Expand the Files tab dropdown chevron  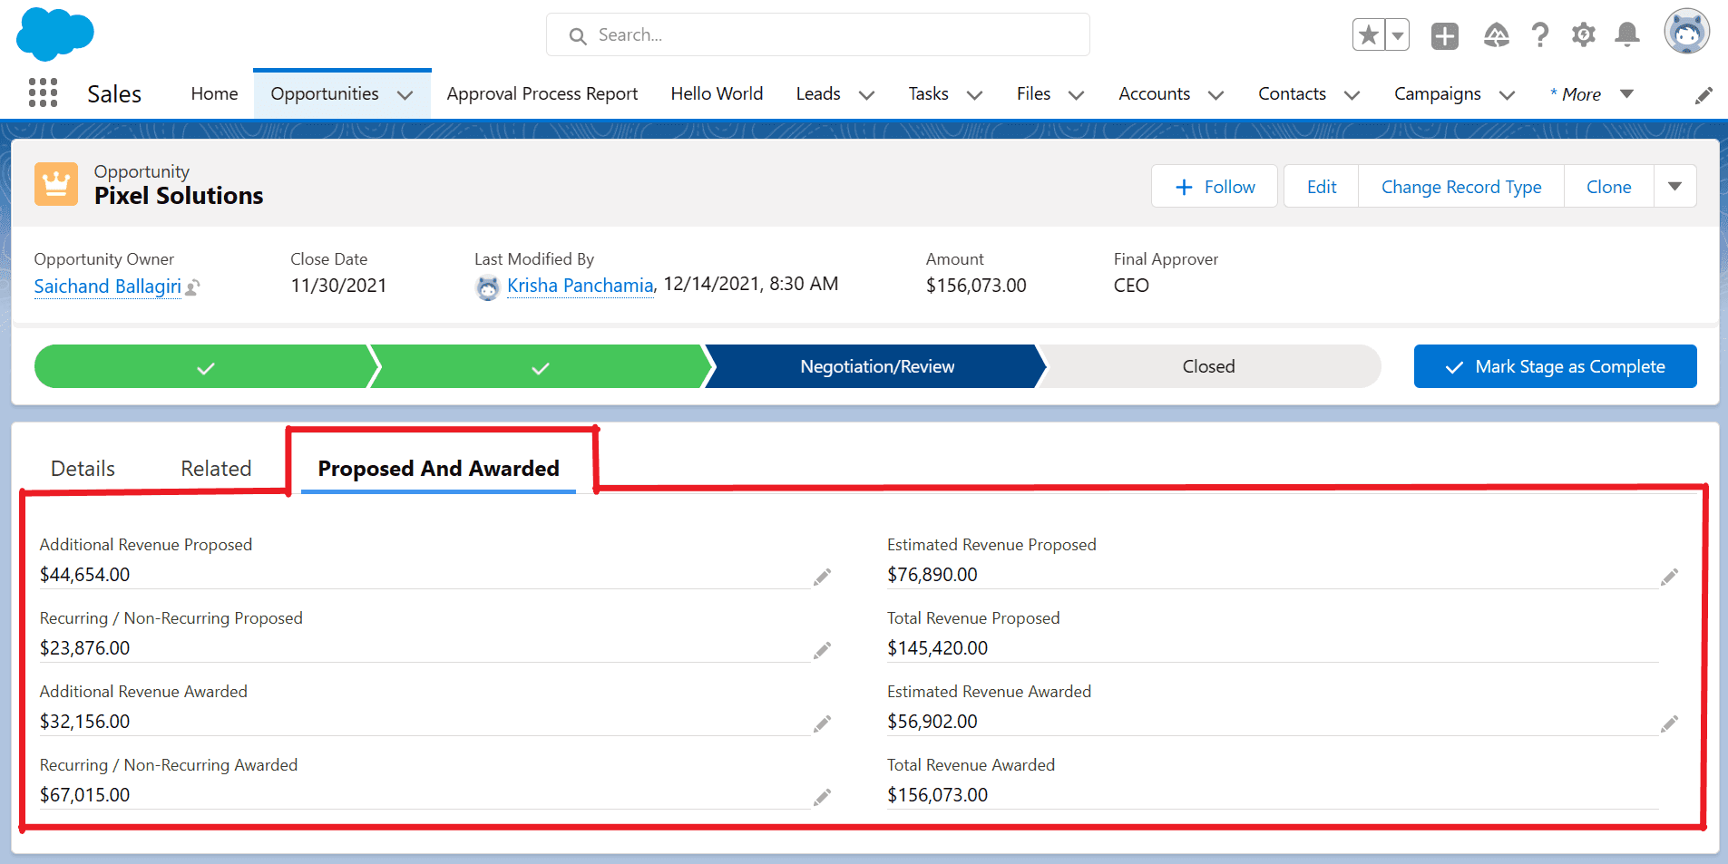point(1076,95)
